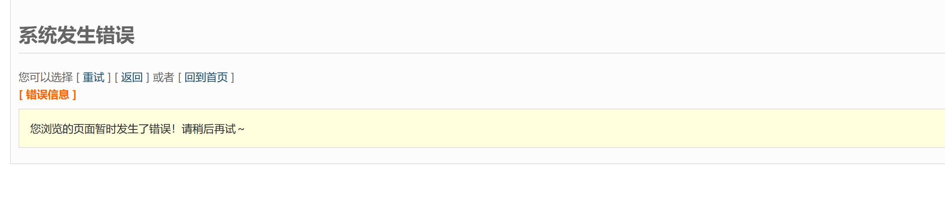Click the orange 错误信息 label
The image size is (945, 208).
[x=48, y=95]
